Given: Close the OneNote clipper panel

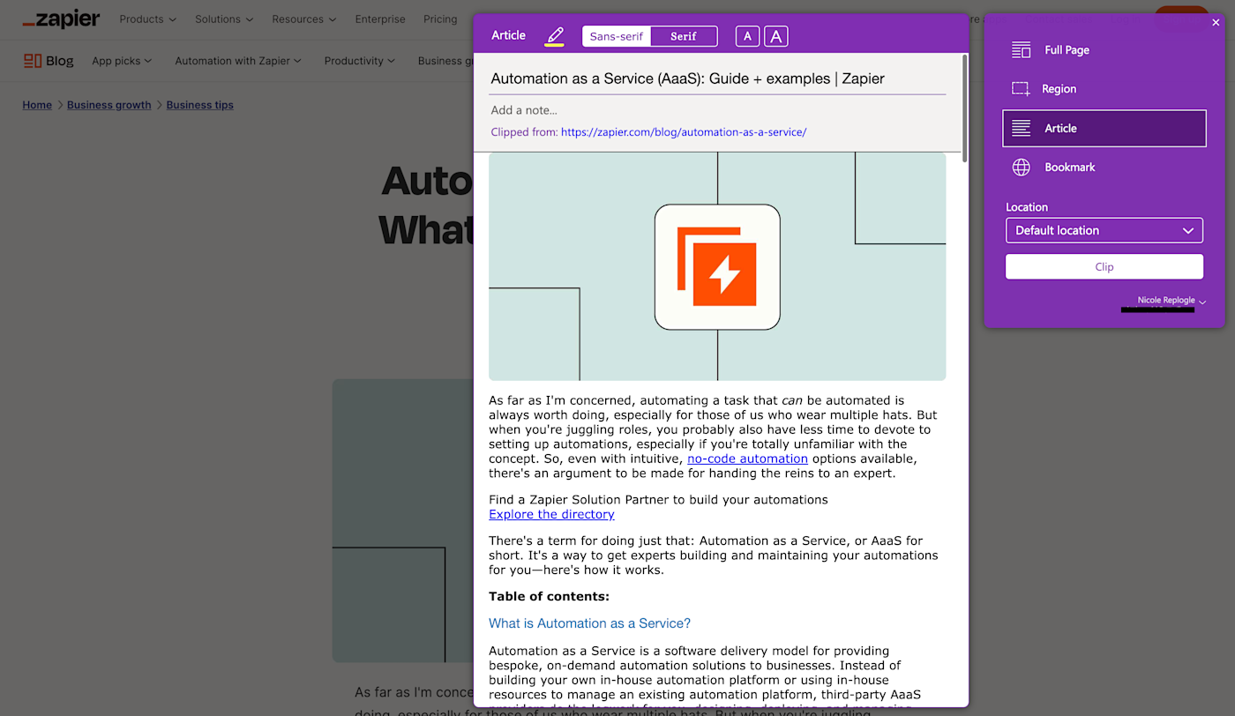Looking at the screenshot, I should (x=1216, y=23).
